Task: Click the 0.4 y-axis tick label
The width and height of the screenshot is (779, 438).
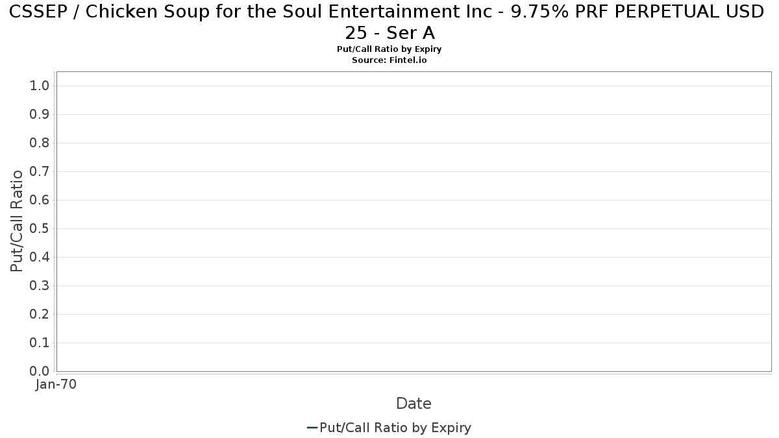Action: [40, 258]
